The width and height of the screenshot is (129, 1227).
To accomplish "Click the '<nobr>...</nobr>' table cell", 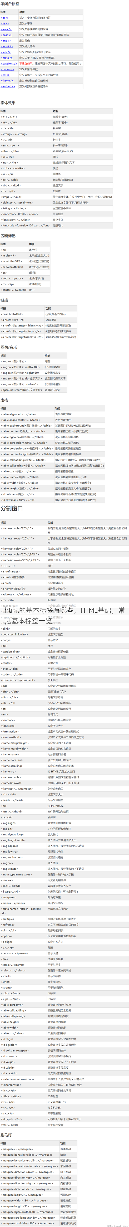I will pyautogui.click(x=14, y=278).
